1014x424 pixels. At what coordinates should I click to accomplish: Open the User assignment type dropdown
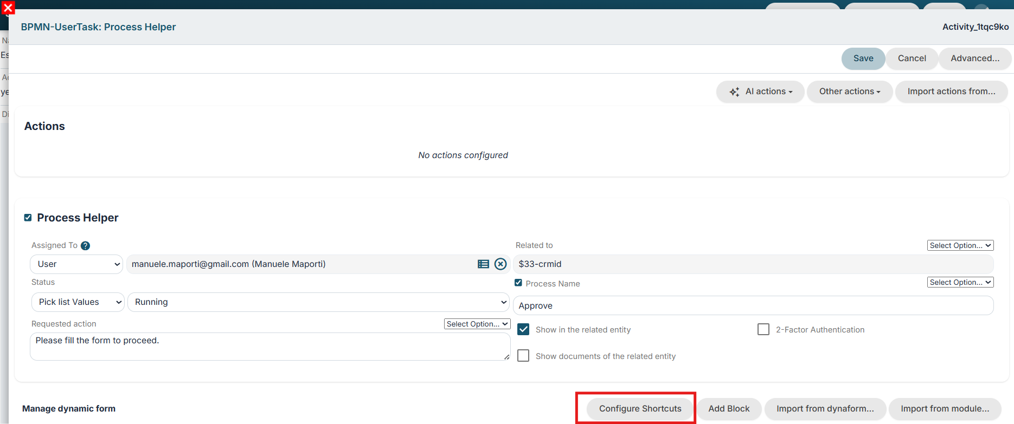point(76,264)
